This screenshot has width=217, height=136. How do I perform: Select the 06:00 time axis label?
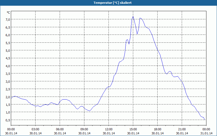pyautogui.click(x=60, y=129)
